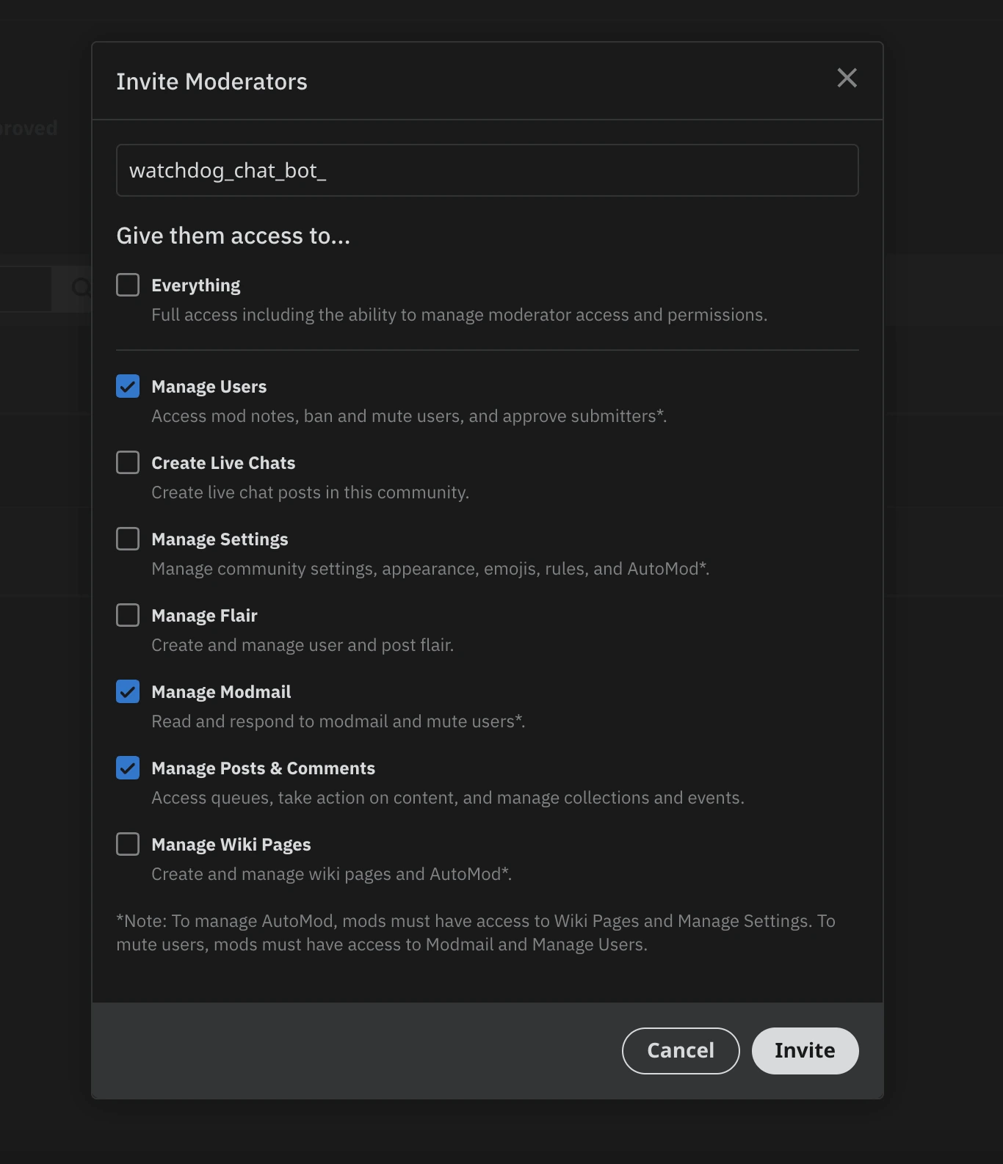Enable the Manage Wiki Pages checkbox
1003x1164 pixels.
(128, 844)
